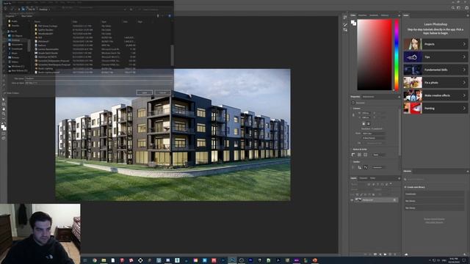Click the help icon in the dialog
Image resolution: width=470 pixels, height=264 pixels.
170,16
